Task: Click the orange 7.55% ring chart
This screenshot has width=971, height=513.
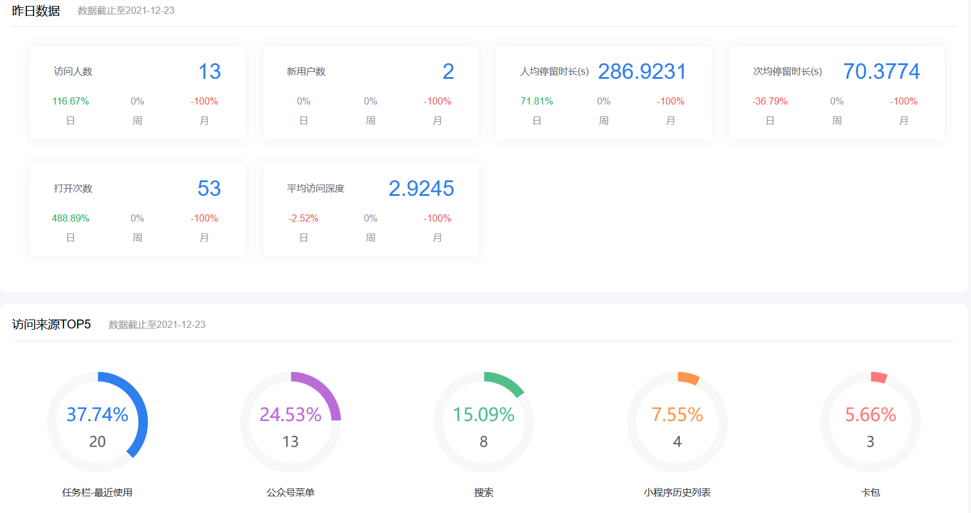Action: [x=677, y=422]
